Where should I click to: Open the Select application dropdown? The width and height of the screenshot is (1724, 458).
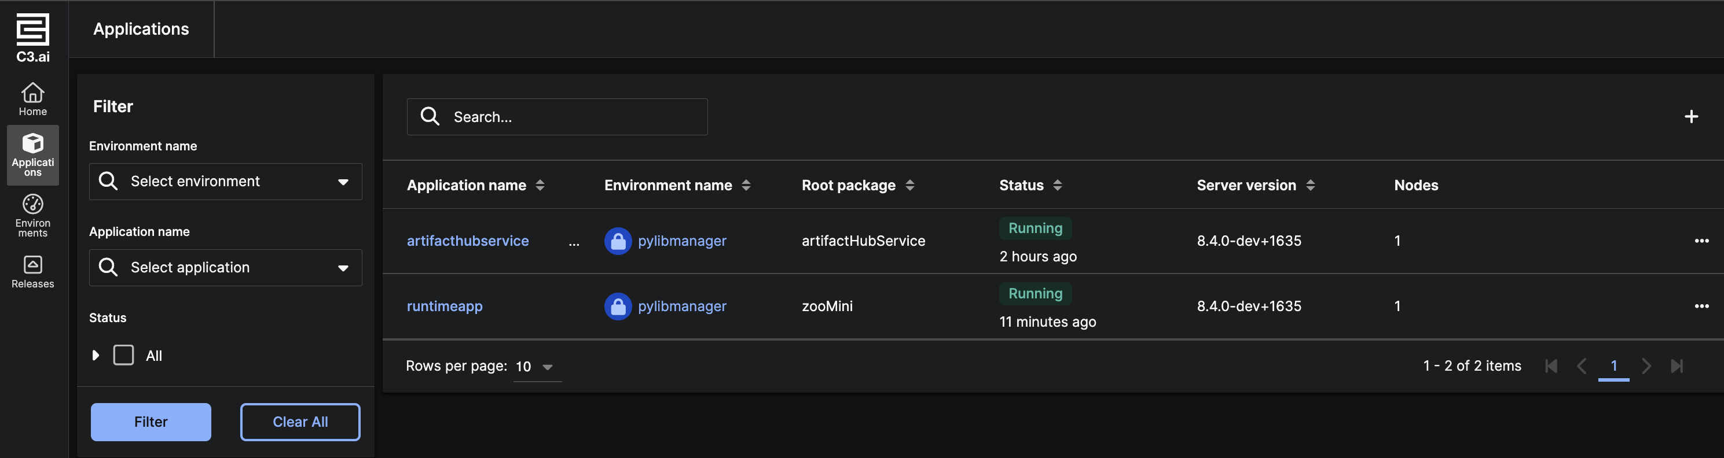pyautogui.click(x=226, y=267)
